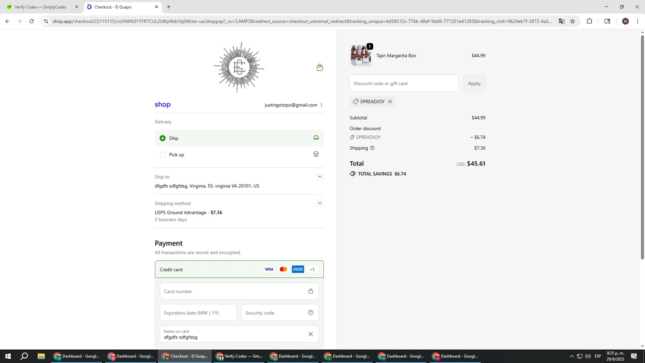The image size is (645, 363).
Task: Switch to Verify Codes SimplyCodes tab
Action: [41, 7]
